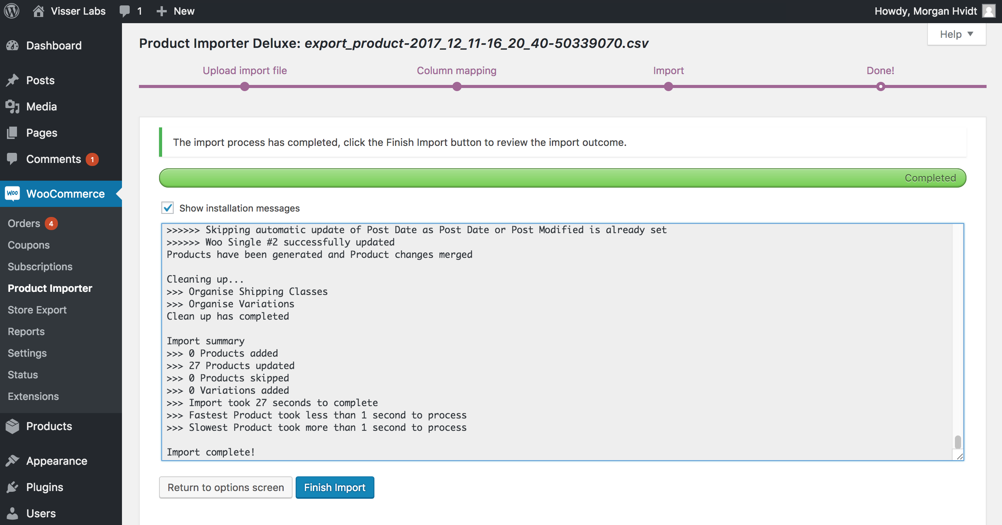The width and height of the screenshot is (1002, 525).
Task: Expand the Help dropdown tab
Action: (x=956, y=34)
